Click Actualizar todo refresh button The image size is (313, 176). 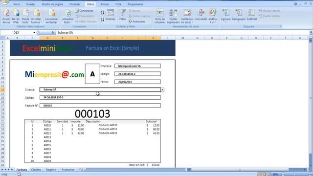pyautogui.click(x=68, y=17)
